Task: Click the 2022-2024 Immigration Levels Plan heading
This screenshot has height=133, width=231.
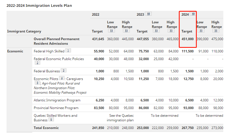Action: click(39, 5)
